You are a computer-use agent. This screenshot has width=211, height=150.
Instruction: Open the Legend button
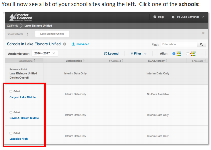111,54
